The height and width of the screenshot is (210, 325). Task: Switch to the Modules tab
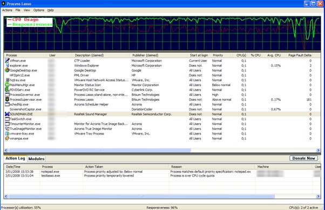36,159
